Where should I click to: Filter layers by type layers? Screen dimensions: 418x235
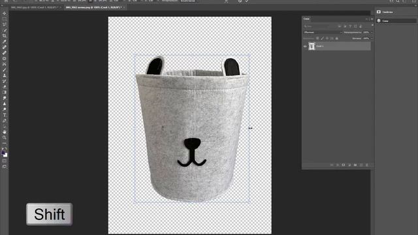pos(350,26)
